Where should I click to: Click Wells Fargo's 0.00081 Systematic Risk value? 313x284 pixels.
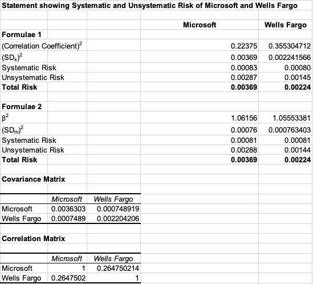[298, 141]
